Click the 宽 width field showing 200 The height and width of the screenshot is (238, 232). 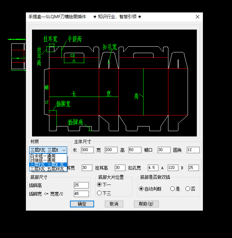[x=111, y=150]
